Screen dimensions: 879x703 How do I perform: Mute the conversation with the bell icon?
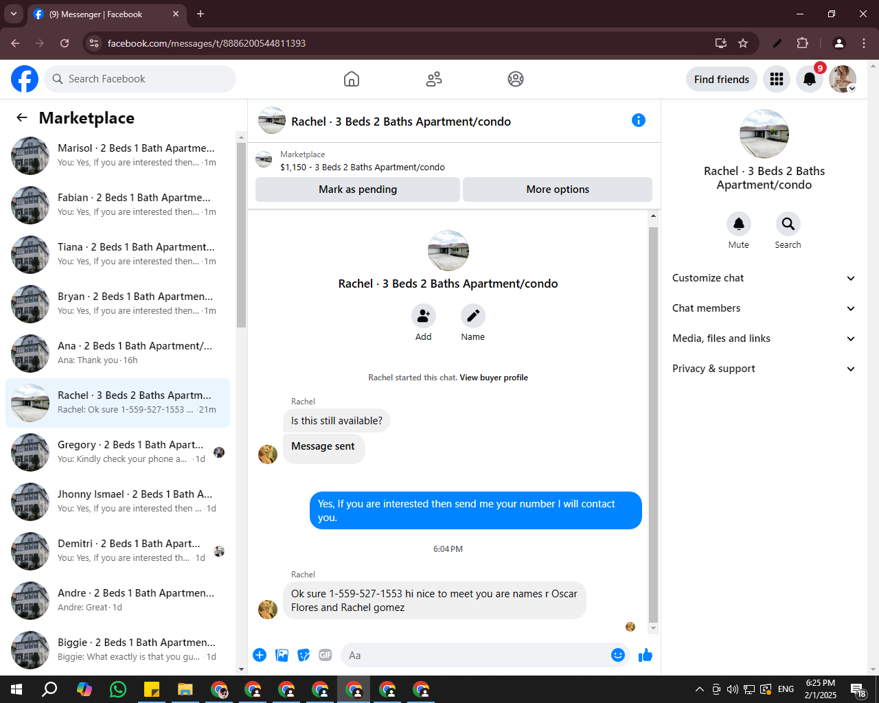pyautogui.click(x=739, y=224)
